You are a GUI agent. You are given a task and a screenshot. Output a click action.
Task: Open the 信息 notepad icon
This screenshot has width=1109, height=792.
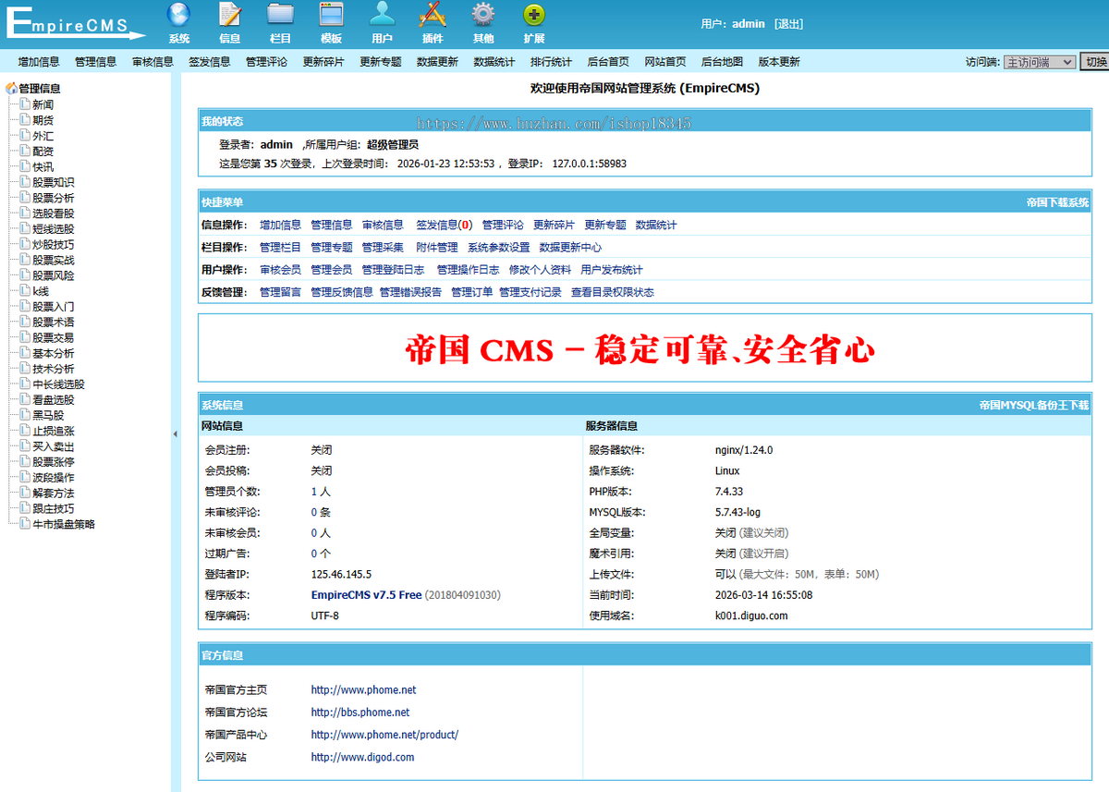230,15
